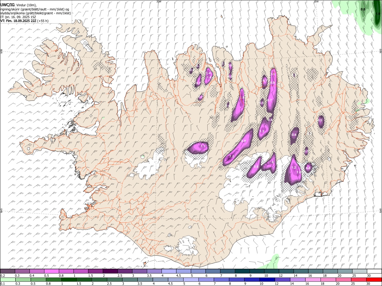
Task: Choose the darkest purple swatch labeled 2, top row
Action: [x=110, y=271]
